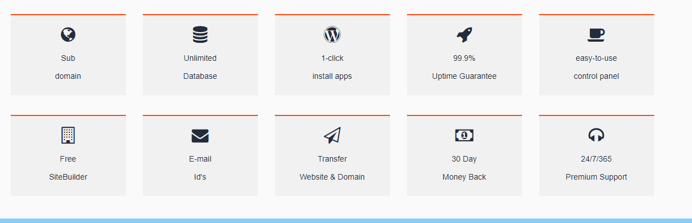Select the 'domain' text under Sub
Image resolution: width=692 pixels, height=223 pixels.
tap(68, 76)
